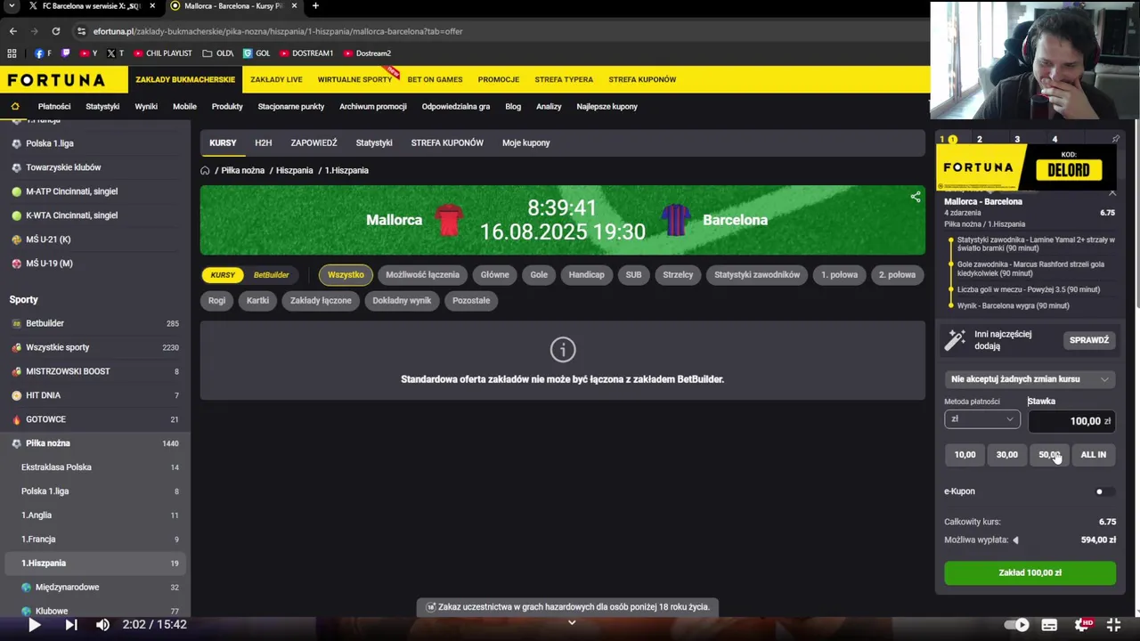Click the video player play button
1140x641 pixels.
34,625
